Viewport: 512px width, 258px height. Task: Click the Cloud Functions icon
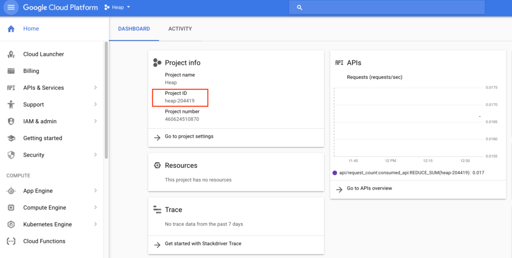tap(11, 242)
